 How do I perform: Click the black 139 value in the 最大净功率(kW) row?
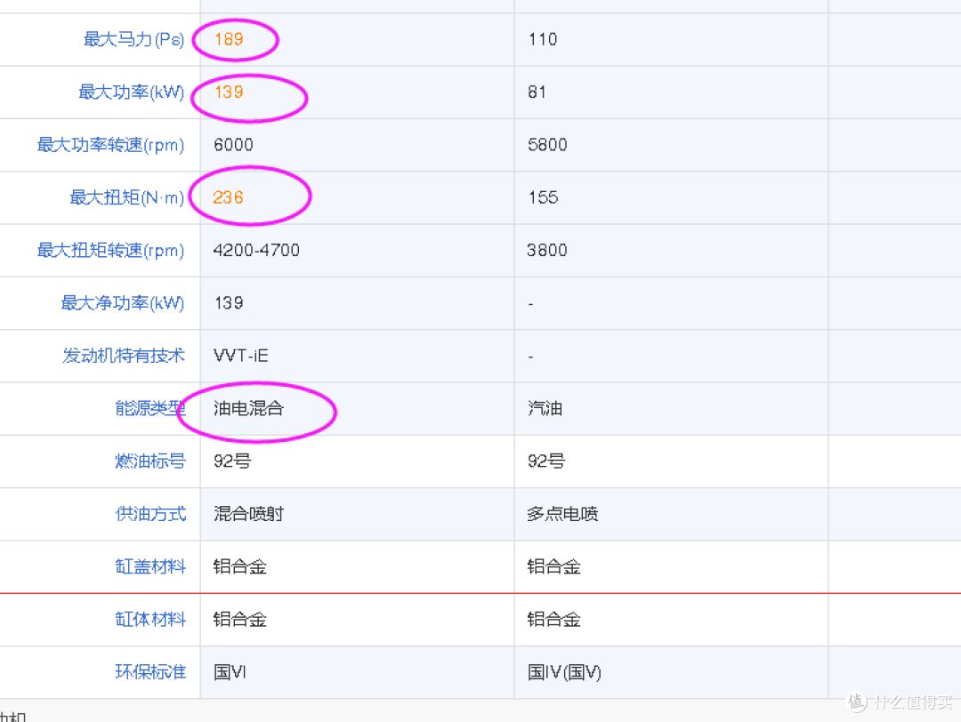click(229, 302)
